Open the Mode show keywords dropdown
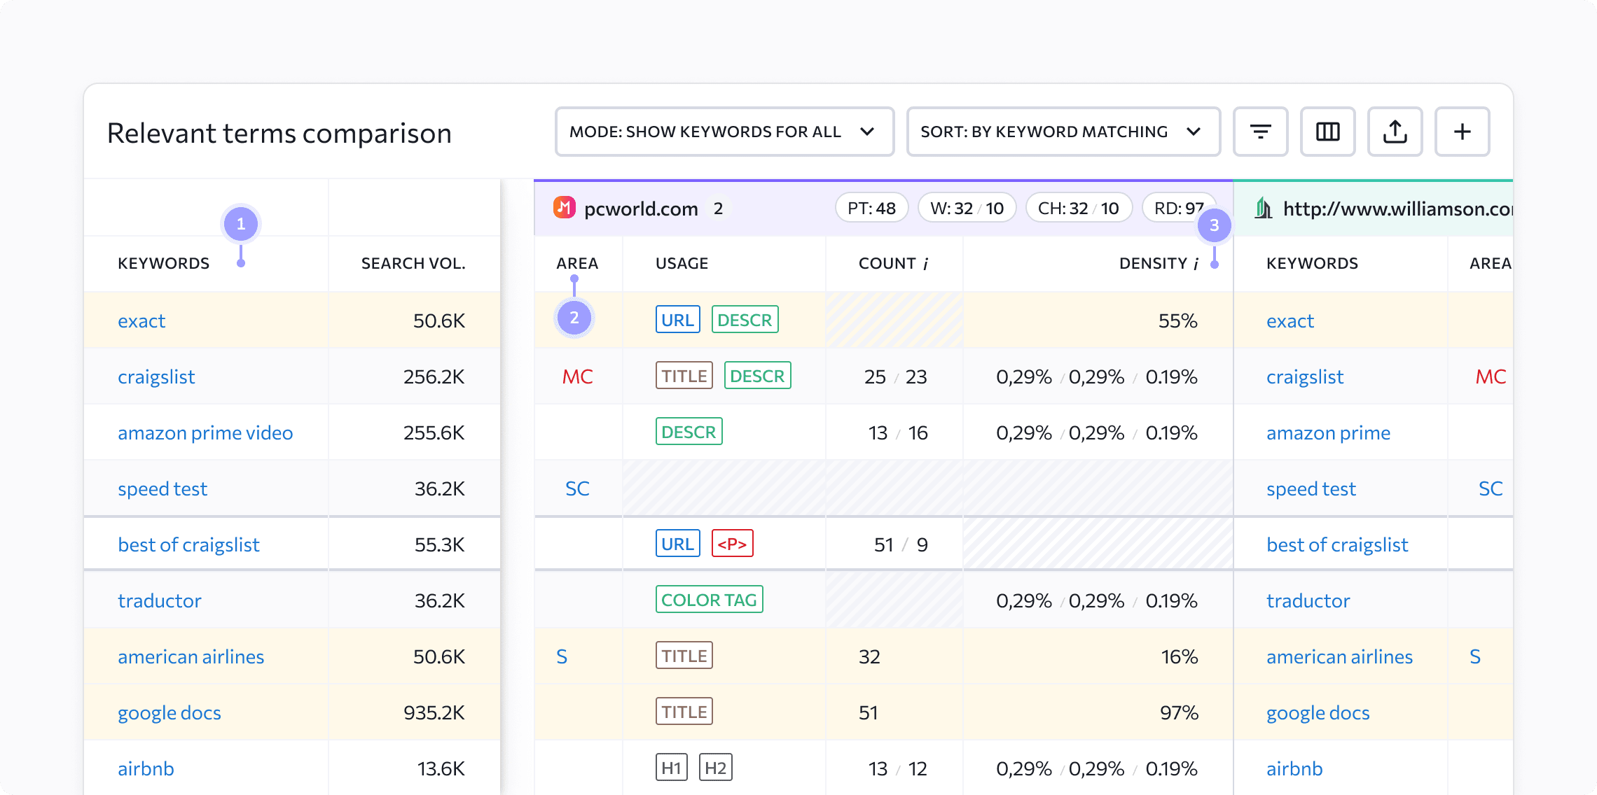 pos(724,132)
